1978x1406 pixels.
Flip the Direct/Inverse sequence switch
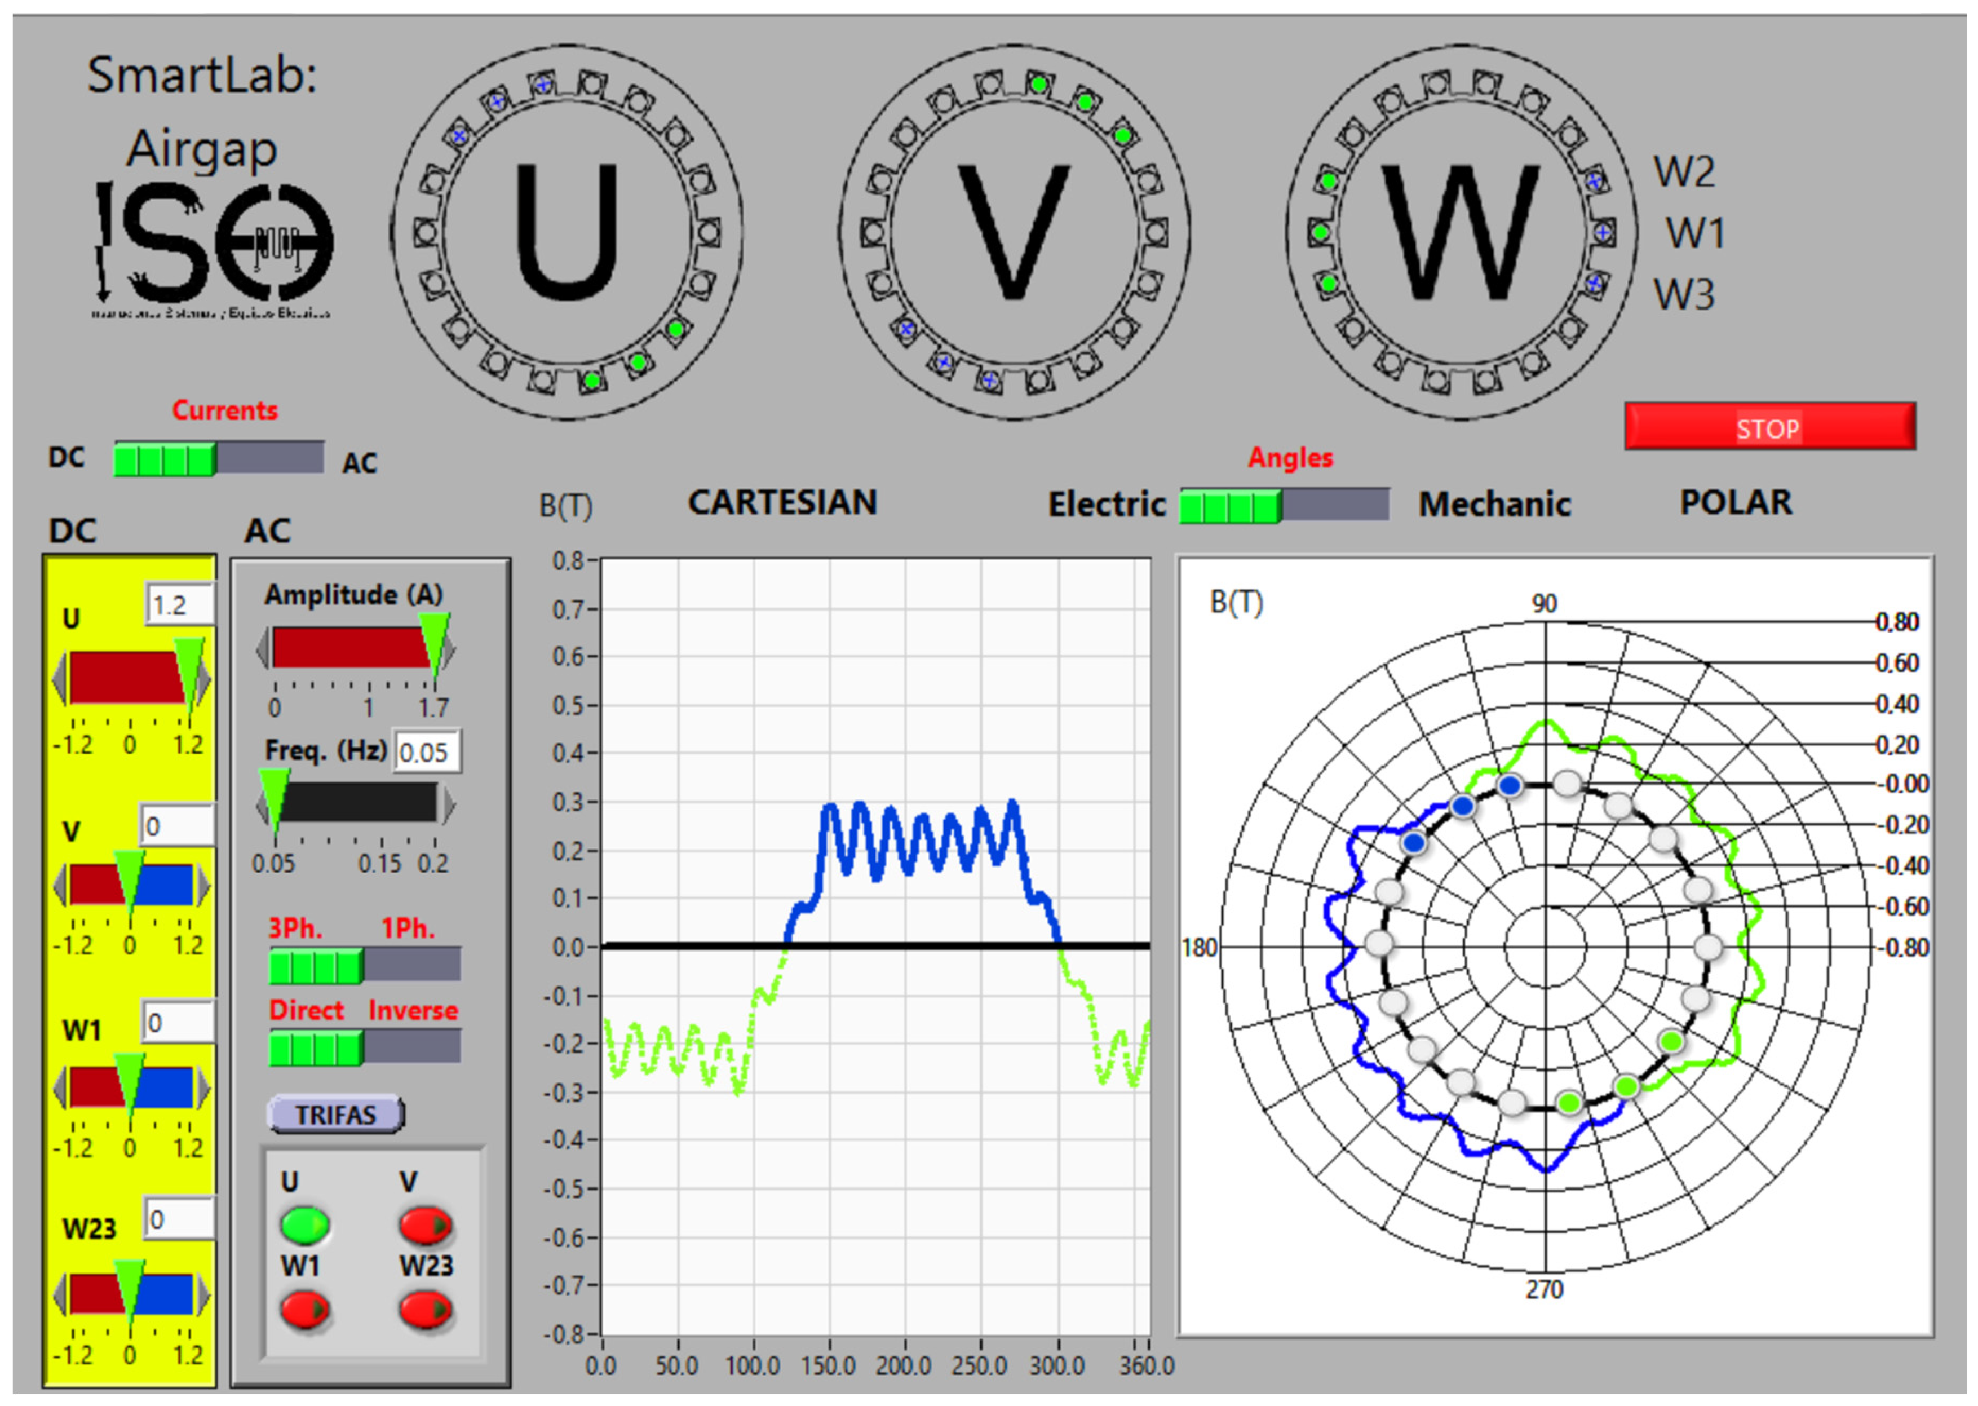pyautogui.click(x=365, y=1047)
